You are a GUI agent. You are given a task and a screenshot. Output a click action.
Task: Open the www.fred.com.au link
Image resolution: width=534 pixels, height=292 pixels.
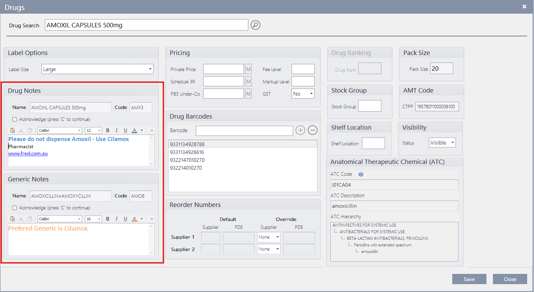[28, 154]
